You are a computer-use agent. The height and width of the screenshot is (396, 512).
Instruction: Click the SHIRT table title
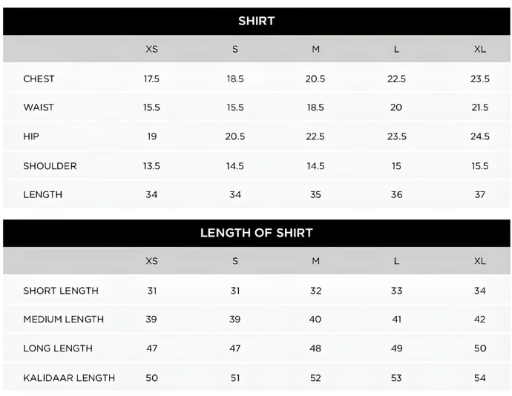click(256, 21)
